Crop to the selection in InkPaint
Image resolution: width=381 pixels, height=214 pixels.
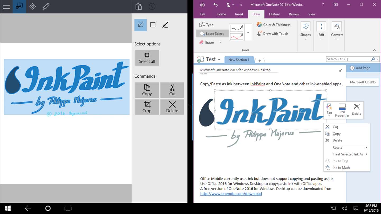pyautogui.click(x=147, y=107)
